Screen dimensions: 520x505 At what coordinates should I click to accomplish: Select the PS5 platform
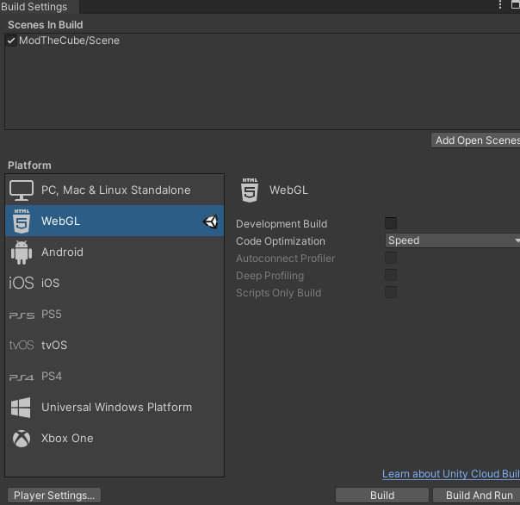pos(115,314)
